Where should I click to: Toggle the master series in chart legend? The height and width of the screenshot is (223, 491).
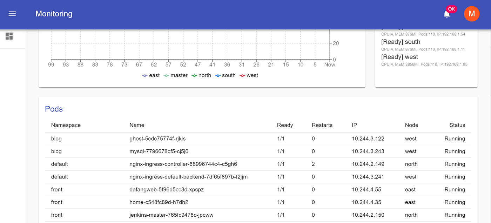(x=176, y=75)
